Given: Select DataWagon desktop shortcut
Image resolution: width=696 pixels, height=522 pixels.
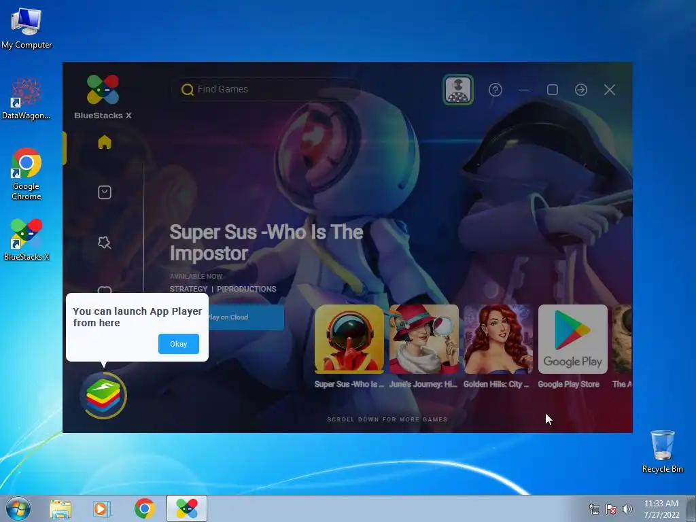Looking at the screenshot, I should click(27, 99).
